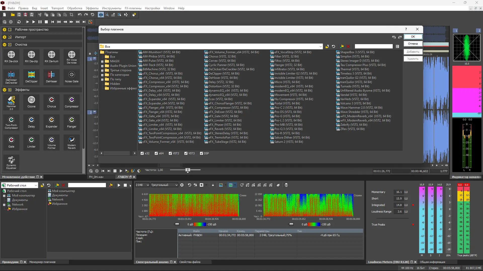Open the plugin folder dropdown showing Все
The width and height of the screenshot is (483, 271).
click(x=320, y=47)
